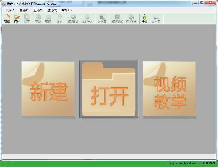Click the large 打开 folder tile
Screen dimensions: 218x167
click(x=109, y=89)
